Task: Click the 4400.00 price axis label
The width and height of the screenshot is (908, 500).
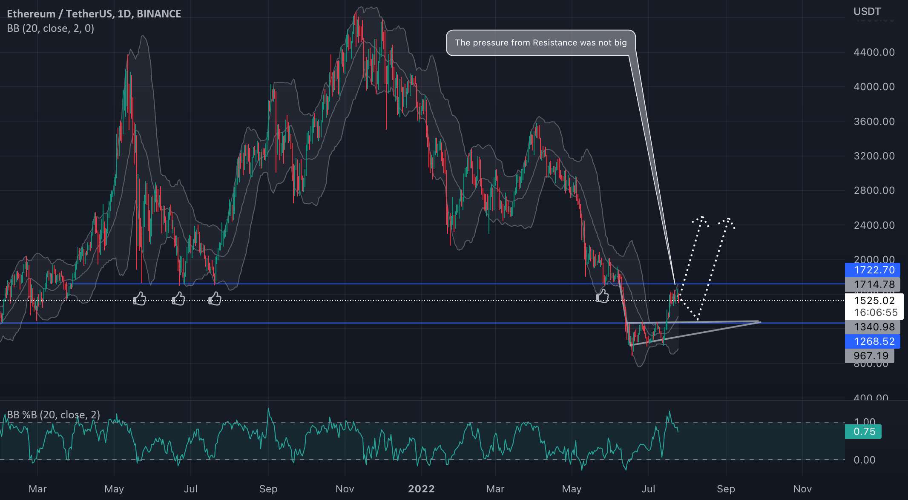Action: tap(874, 52)
